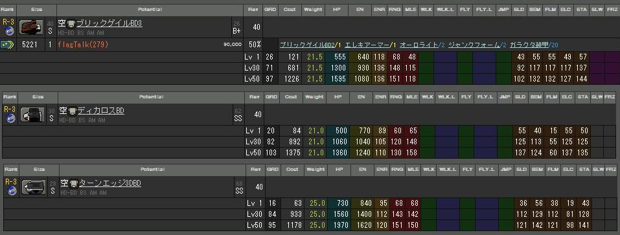The width and height of the screenshot is (620, 235).
Task: Click the green arrow icon left of 5221
Action: coord(8,45)
